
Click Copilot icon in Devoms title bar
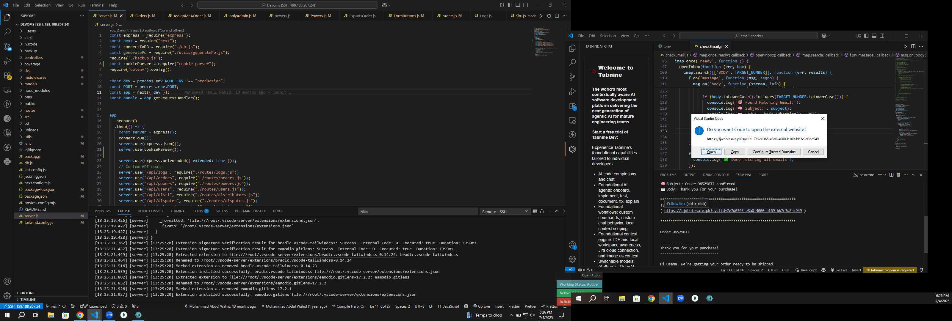[384, 5]
